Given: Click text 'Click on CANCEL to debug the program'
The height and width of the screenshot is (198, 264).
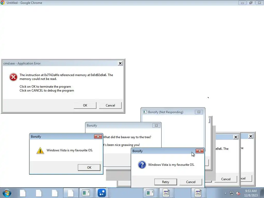Looking at the screenshot, I should click(47, 90).
